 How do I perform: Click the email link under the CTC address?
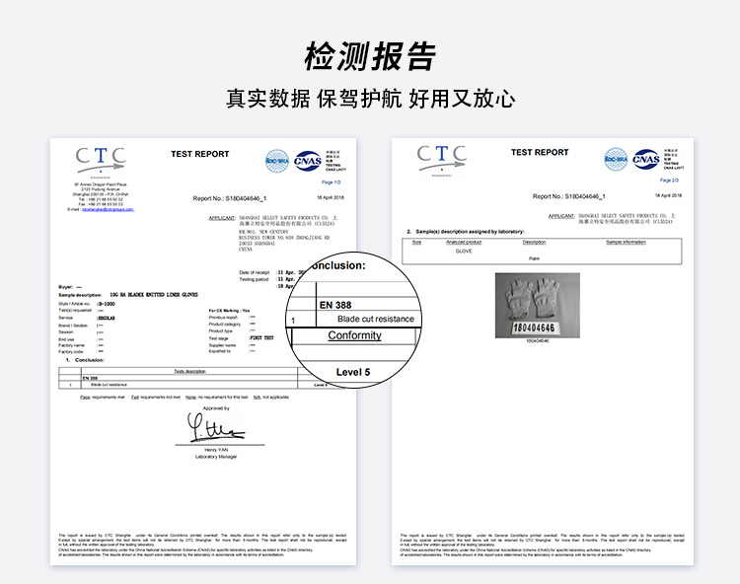pyautogui.click(x=108, y=210)
